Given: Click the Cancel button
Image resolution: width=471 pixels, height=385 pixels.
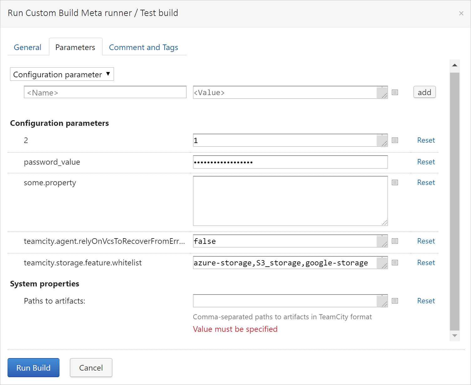Looking at the screenshot, I should coord(91,367).
